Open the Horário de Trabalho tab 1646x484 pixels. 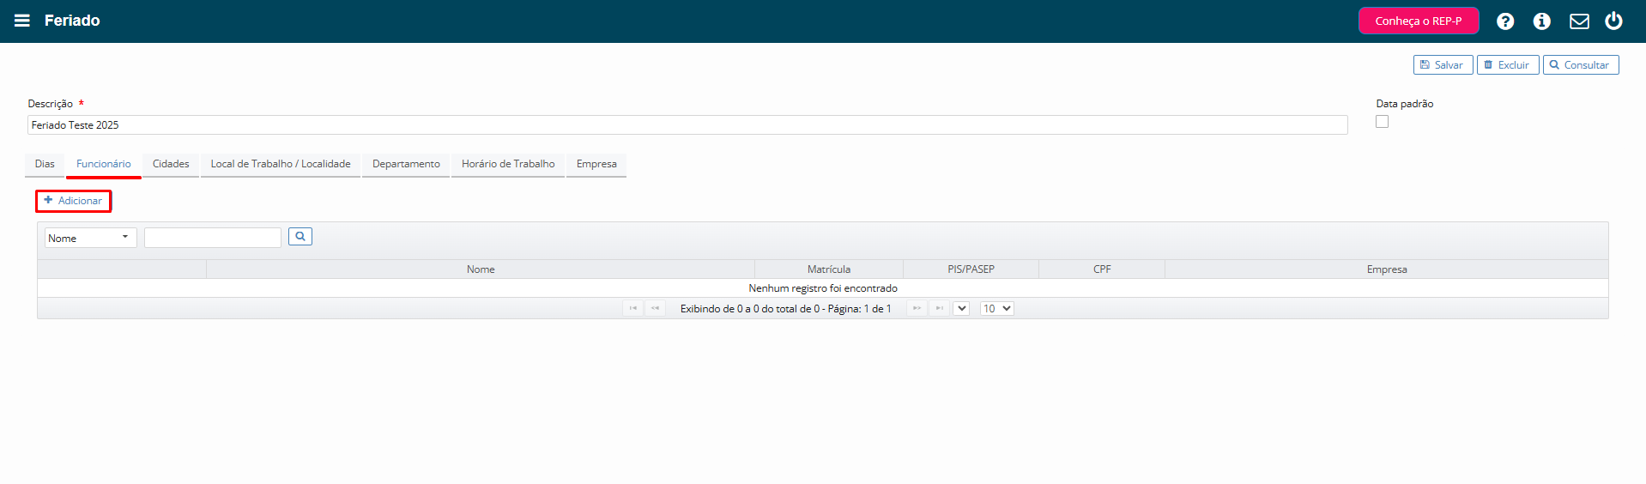508,164
